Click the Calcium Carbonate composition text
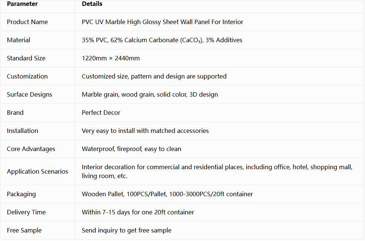The image size is (365, 241). coord(162,40)
